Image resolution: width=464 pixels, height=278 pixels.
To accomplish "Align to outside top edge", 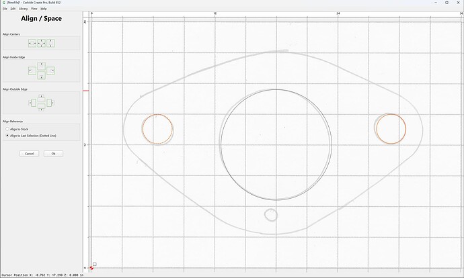I will 42,99.
